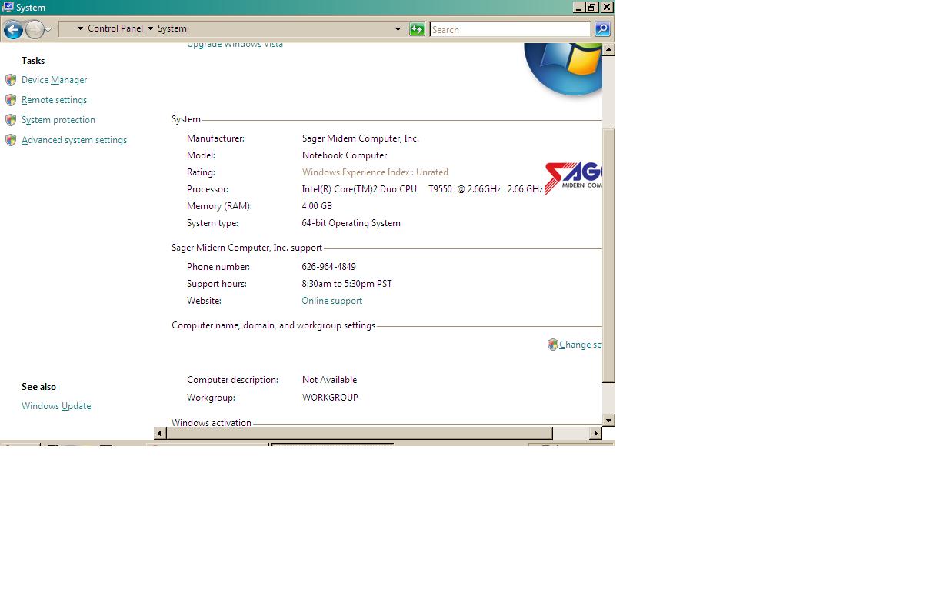Open the recent pages dropdown beside Forward
This screenshot has width=926, height=613.
click(48, 30)
